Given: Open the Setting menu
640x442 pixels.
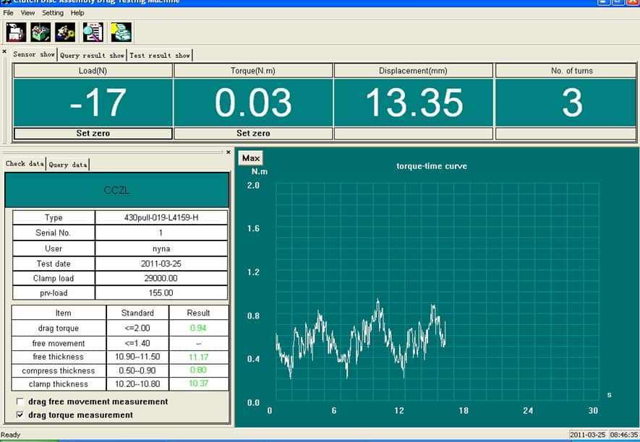Looking at the screenshot, I should click(52, 13).
